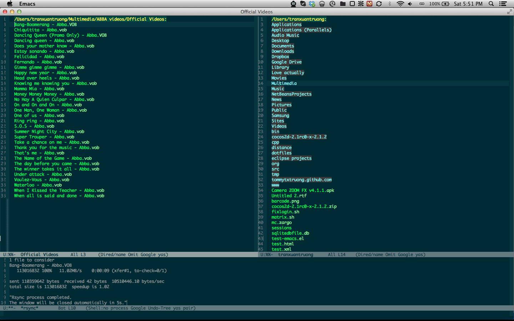Select Money Money Money - Abba.vob
The width and height of the screenshot is (514, 321).
click(49, 94)
